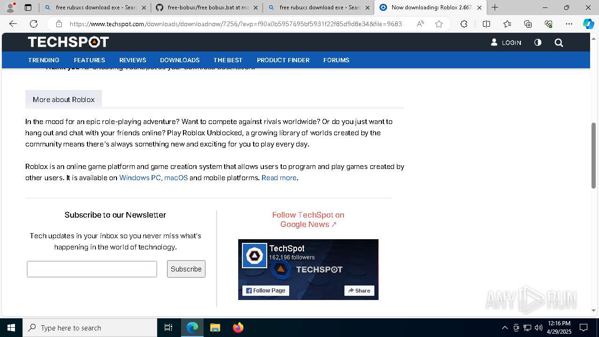Click the TechSpot Facebook page avatar thumbnail

pyautogui.click(x=255, y=256)
